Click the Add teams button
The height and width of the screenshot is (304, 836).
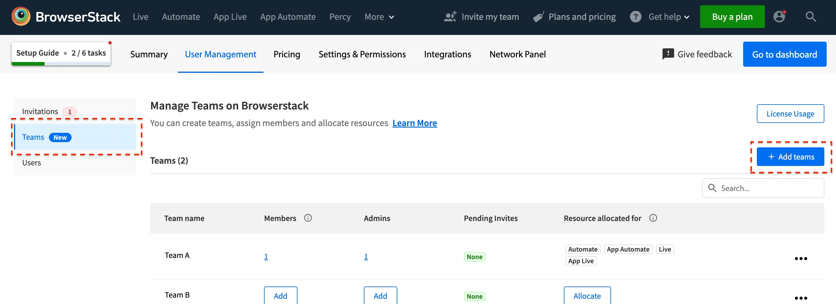coord(790,157)
